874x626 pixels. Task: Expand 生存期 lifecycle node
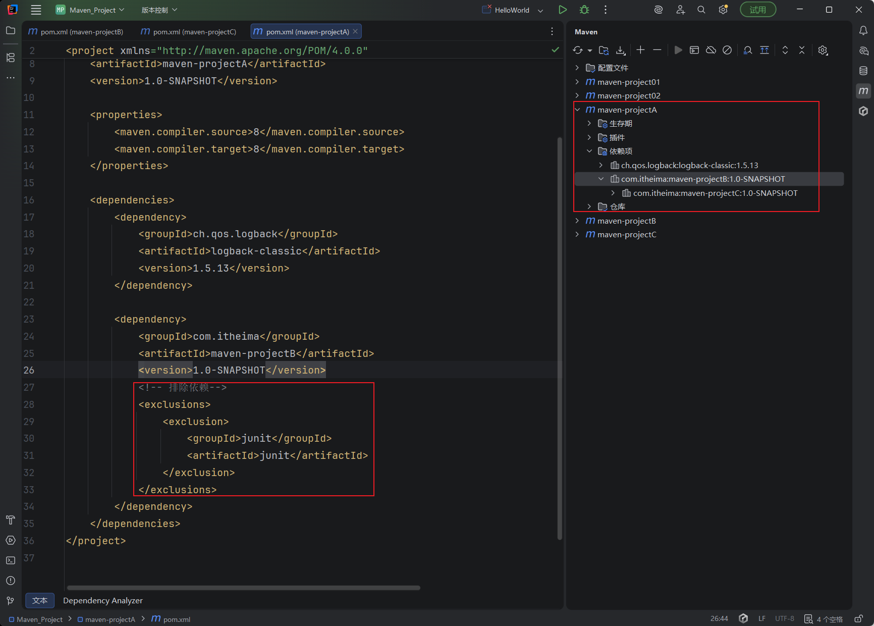tap(589, 123)
